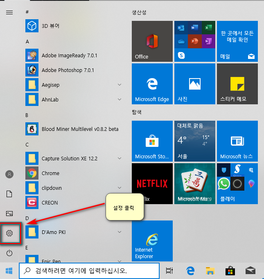The image size is (264, 279).
Task: Open the OneNote icon in Office apps tile
Action: (208, 41)
